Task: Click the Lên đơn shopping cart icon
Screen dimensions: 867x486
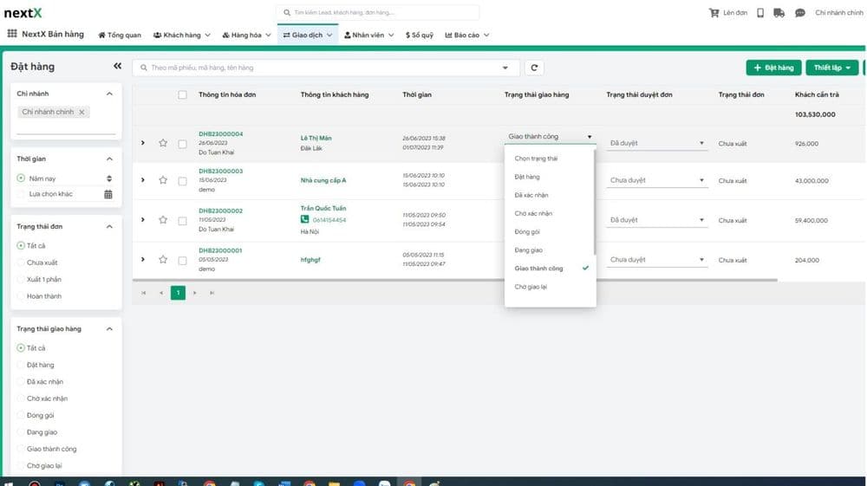Action: click(714, 13)
